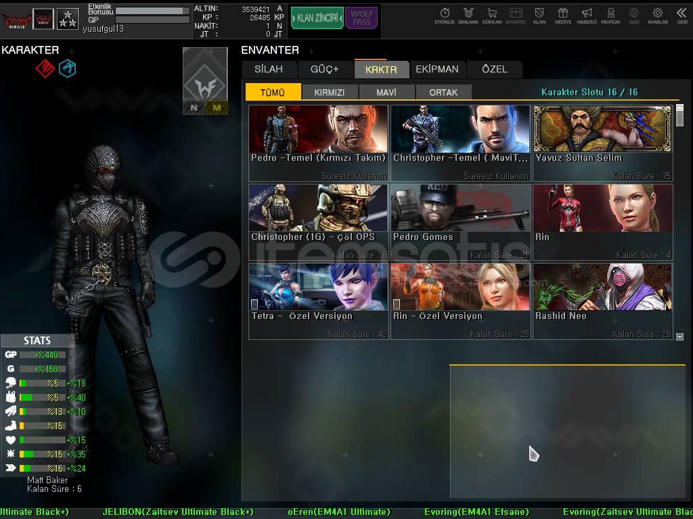The height and width of the screenshot is (519, 693).
Task: Click the claw stat icon
Action: click(x=11, y=412)
